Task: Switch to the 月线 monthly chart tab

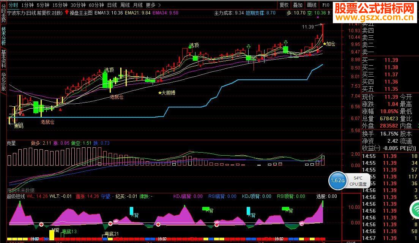Action: coord(138,5)
